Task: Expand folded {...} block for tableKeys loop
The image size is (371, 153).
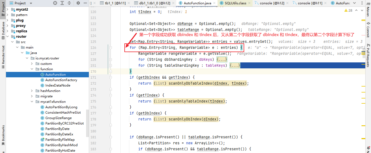Action: tap(235, 65)
